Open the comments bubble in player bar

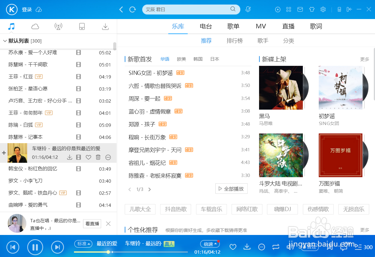344,247
